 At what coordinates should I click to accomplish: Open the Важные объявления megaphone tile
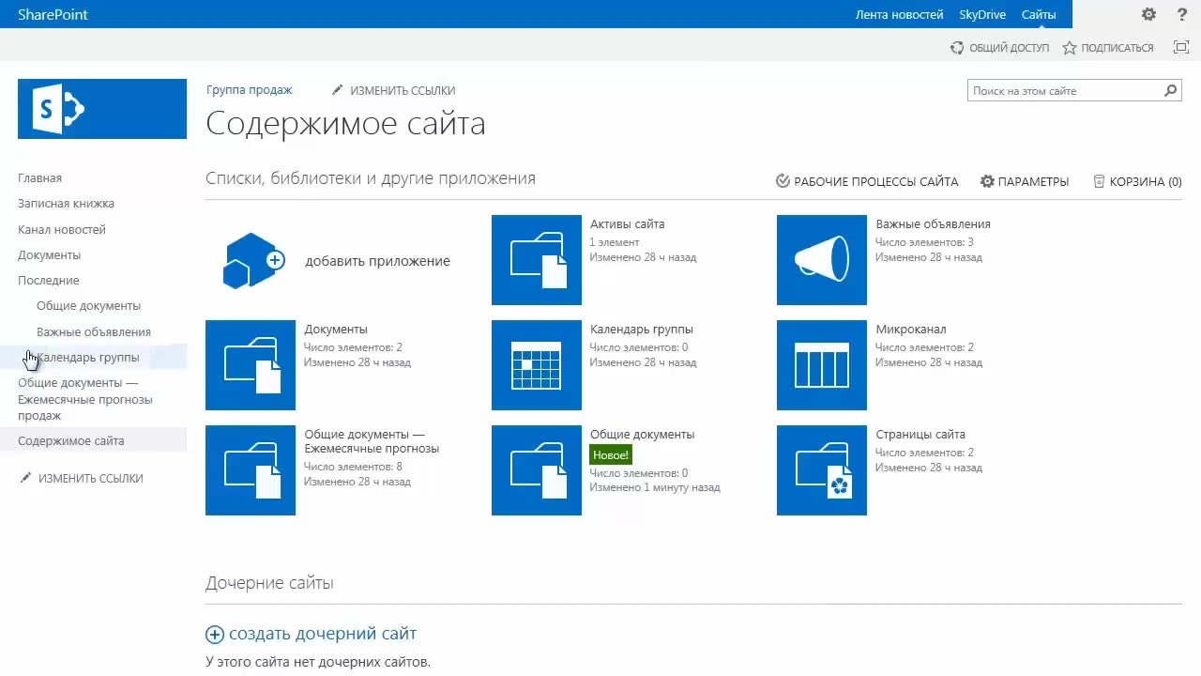822,260
